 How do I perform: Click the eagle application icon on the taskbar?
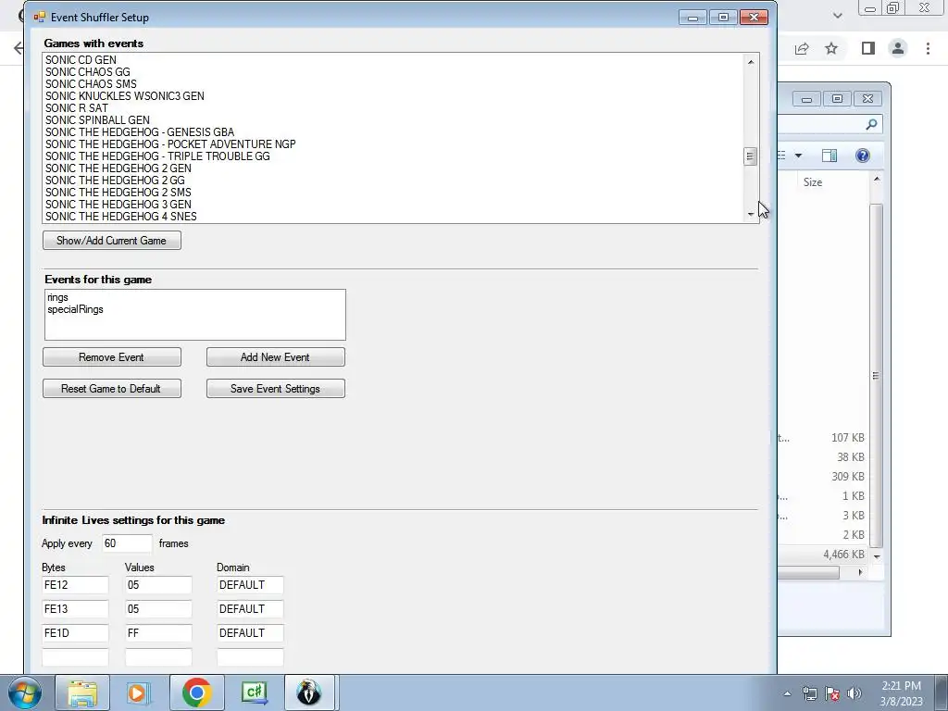pyautogui.click(x=309, y=692)
